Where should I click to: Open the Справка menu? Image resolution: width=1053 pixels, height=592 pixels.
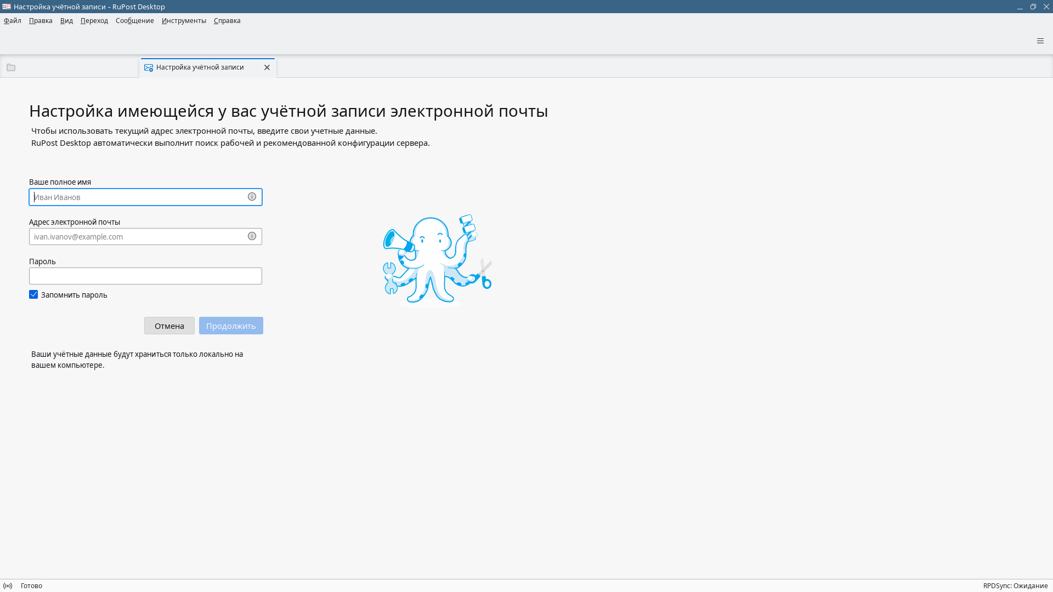pyautogui.click(x=227, y=21)
